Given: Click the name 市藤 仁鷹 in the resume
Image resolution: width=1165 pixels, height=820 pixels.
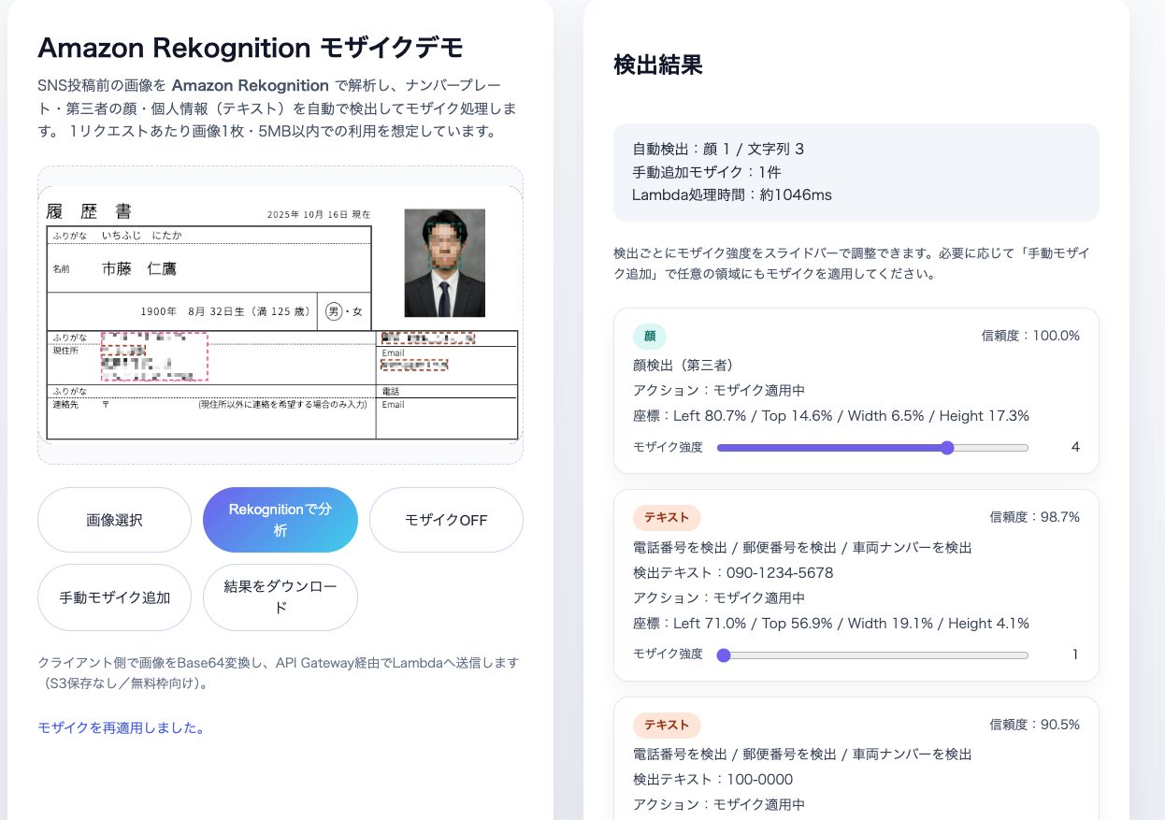Looking at the screenshot, I should [x=139, y=269].
